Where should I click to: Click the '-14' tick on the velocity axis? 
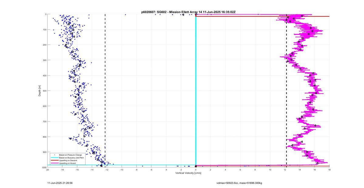(x=92, y=170)
